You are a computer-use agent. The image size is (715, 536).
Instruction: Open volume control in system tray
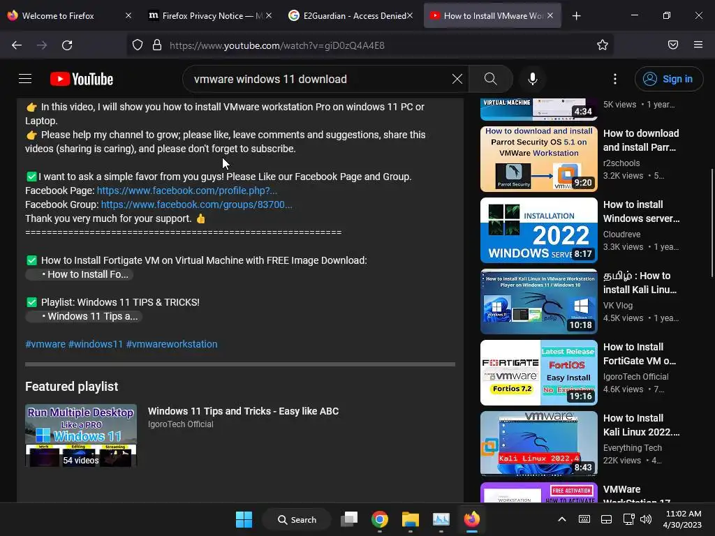click(646, 519)
